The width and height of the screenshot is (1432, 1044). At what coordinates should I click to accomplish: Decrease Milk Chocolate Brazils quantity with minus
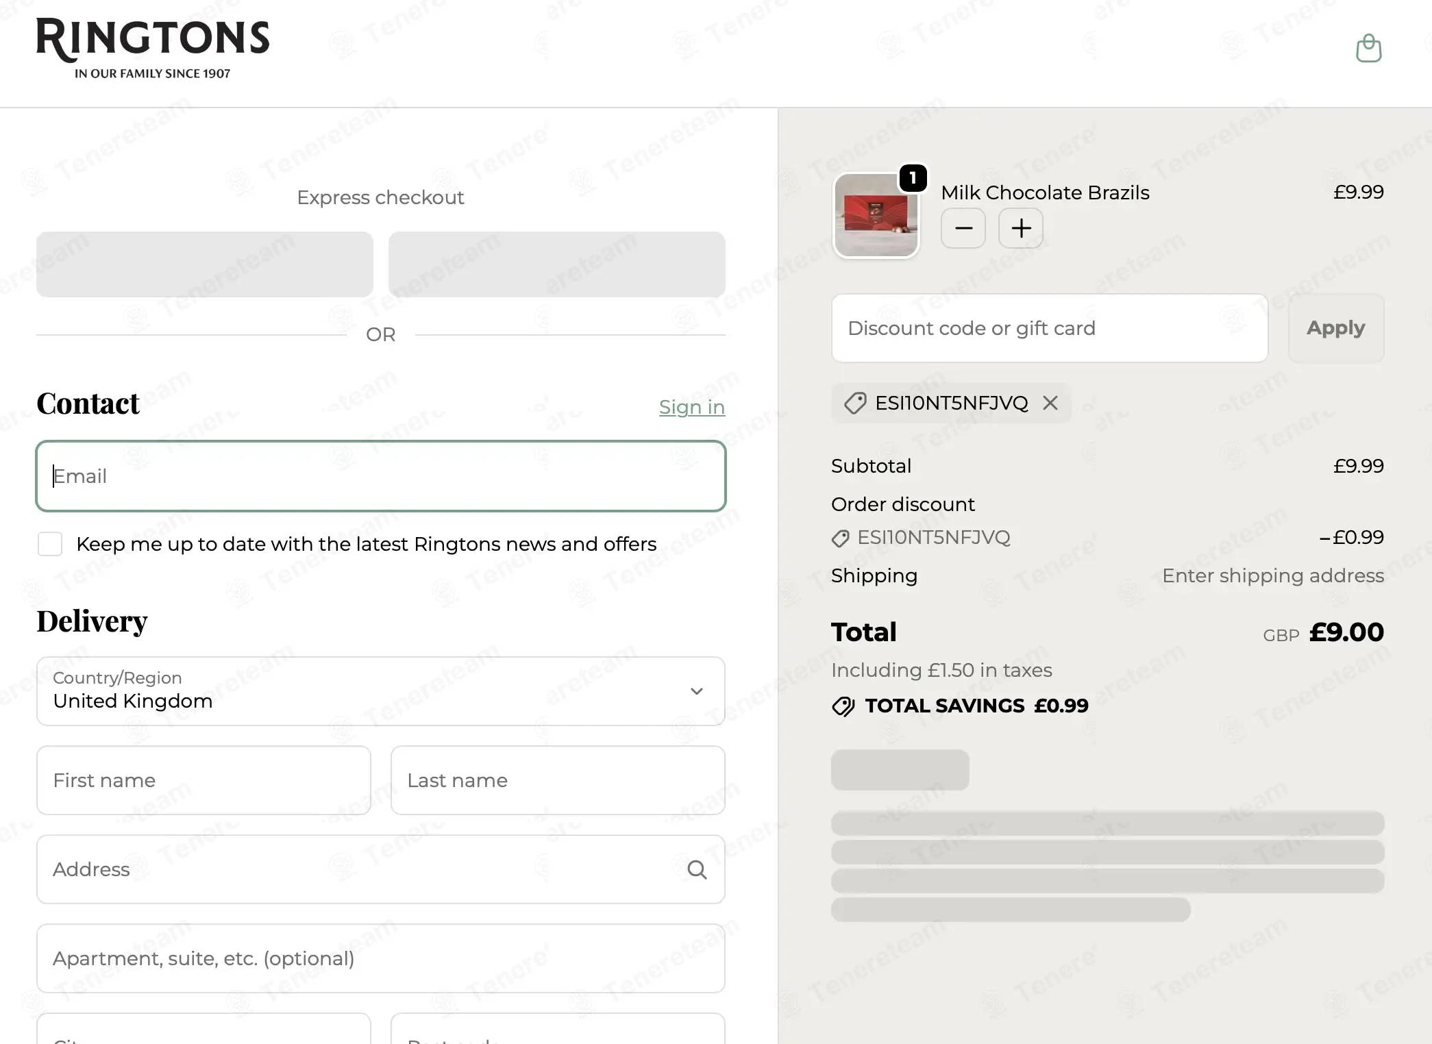click(963, 228)
